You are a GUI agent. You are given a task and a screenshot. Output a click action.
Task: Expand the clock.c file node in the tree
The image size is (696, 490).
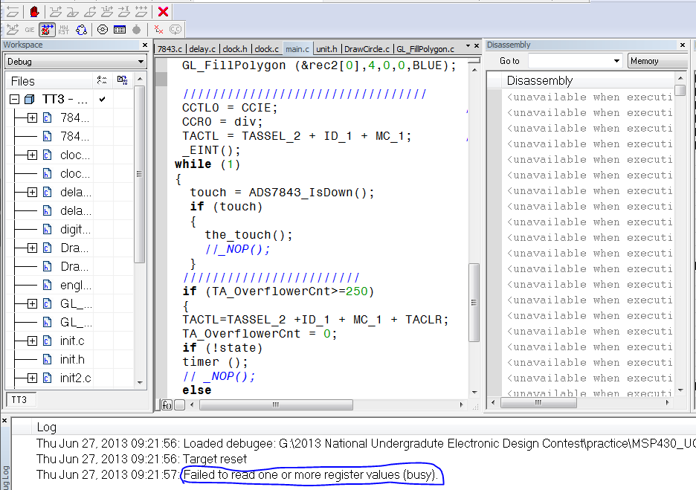[x=32, y=155]
